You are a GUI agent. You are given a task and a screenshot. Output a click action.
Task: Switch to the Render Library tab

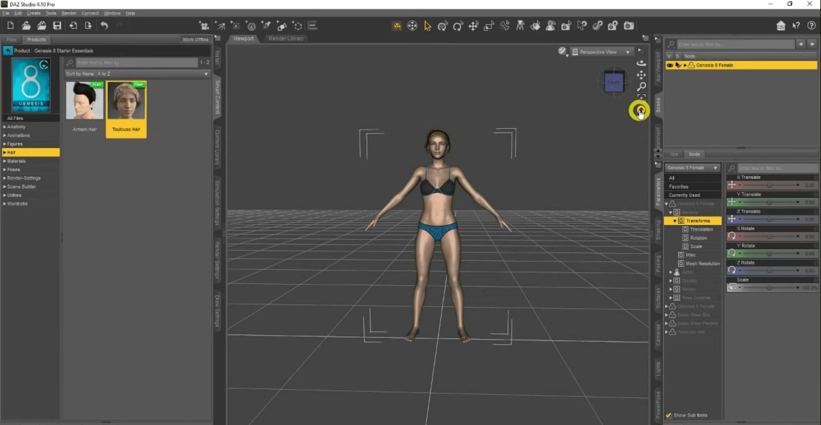(286, 38)
